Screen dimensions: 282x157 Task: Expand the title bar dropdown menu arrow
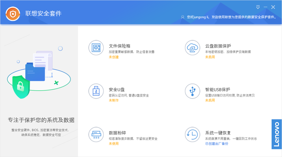(x=258, y=7)
